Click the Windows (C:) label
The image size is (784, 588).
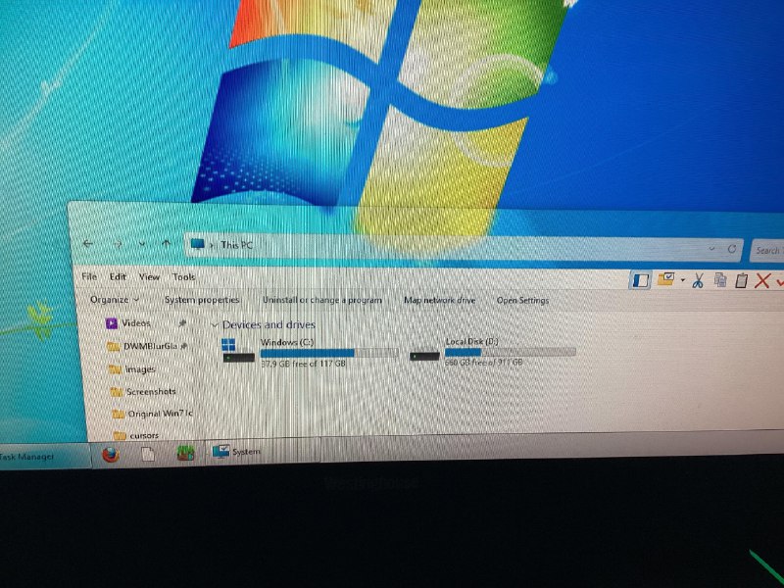click(x=287, y=342)
